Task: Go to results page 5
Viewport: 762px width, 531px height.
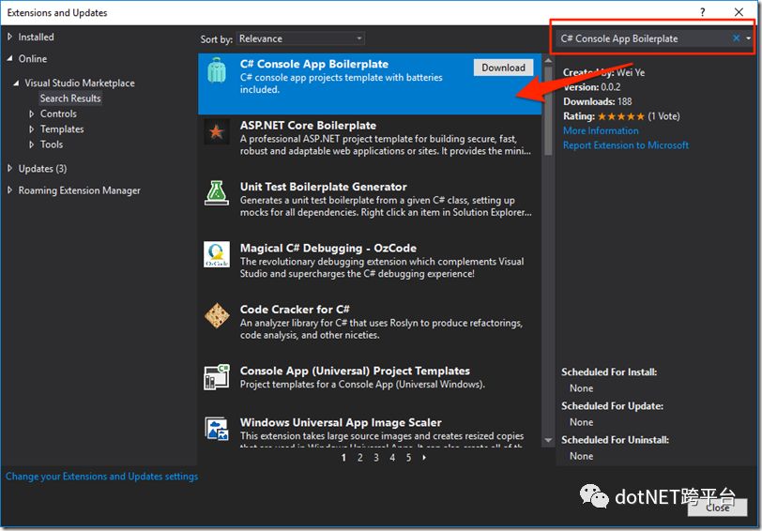Action: pyautogui.click(x=408, y=457)
